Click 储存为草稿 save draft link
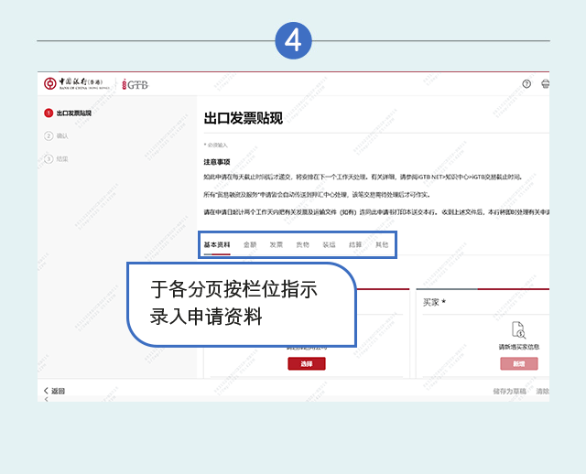The height and width of the screenshot is (474, 586). click(509, 391)
